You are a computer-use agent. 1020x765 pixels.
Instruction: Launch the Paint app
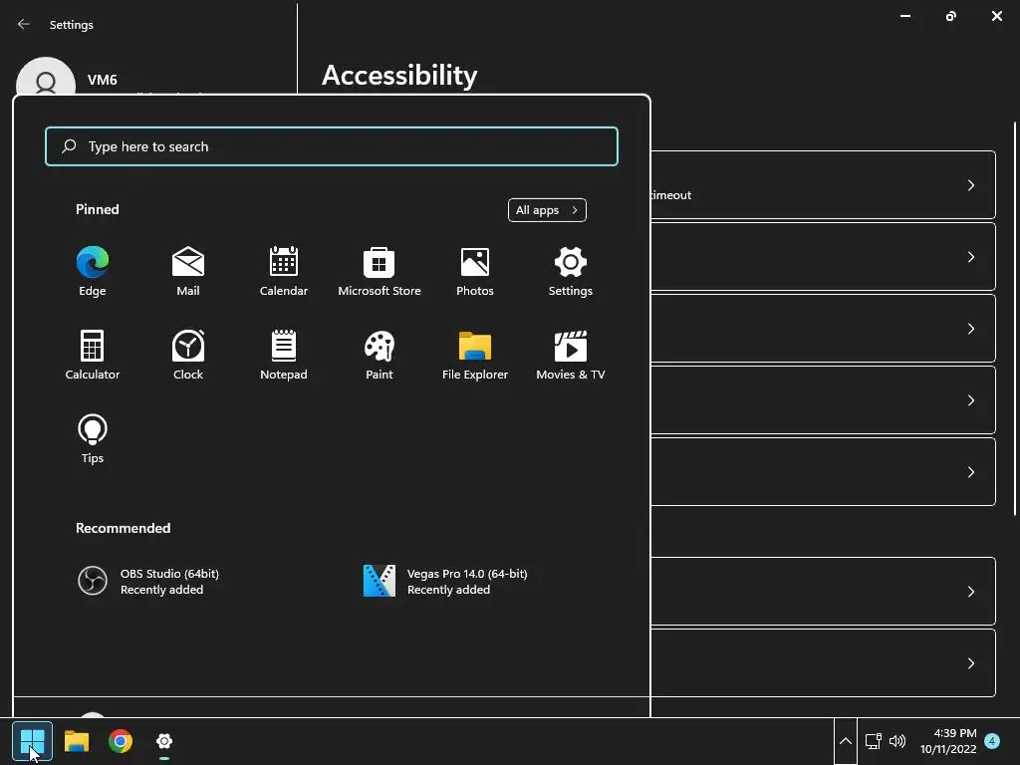coord(380,356)
